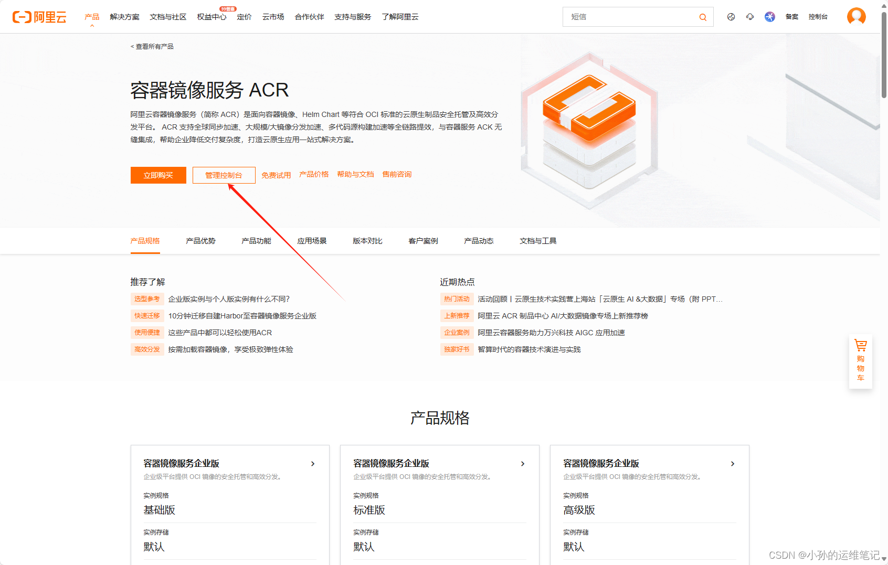
Task: Go back via 查看所有产品 link
Action: [152, 47]
